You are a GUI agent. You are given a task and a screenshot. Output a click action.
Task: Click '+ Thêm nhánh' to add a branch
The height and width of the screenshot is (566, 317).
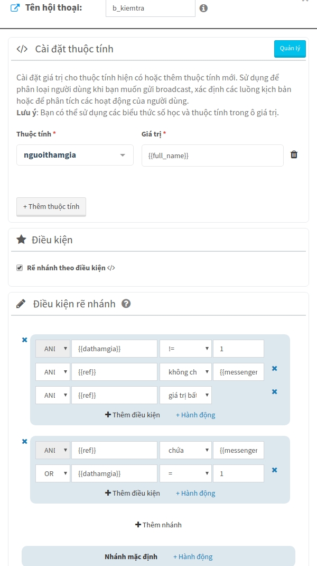pyautogui.click(x=158, y=525)
